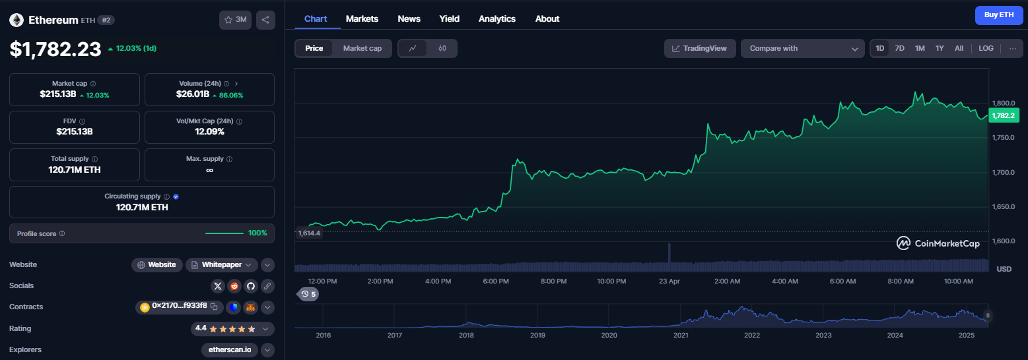
Task: Select candlestick chart style
Action: 442,48
